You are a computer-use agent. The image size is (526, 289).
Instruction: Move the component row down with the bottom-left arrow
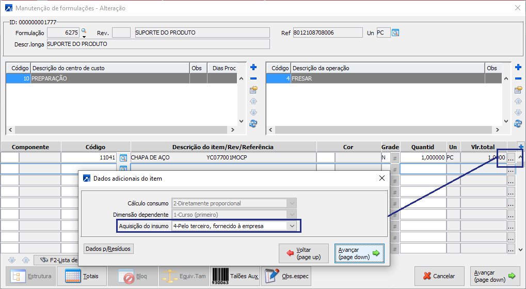point(12,260)
